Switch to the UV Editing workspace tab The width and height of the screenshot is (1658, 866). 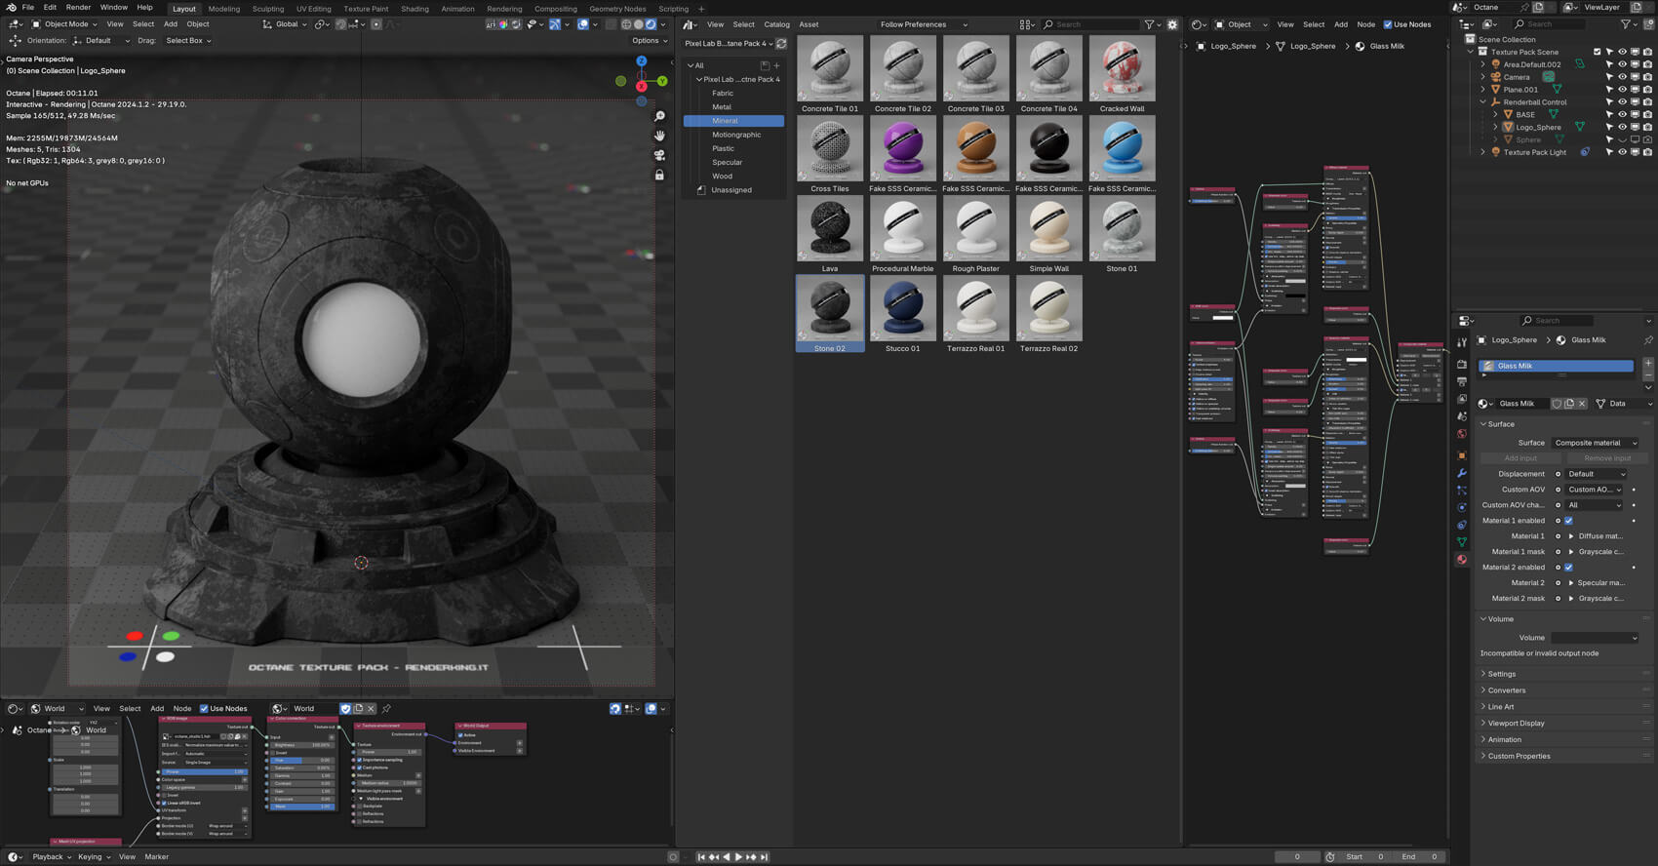click(313, 9)
